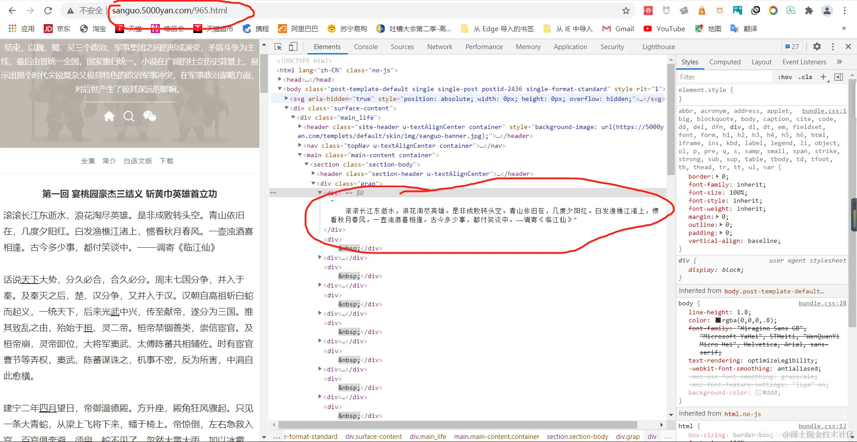Select the inspect element tool in DevTools

point(278,46)
